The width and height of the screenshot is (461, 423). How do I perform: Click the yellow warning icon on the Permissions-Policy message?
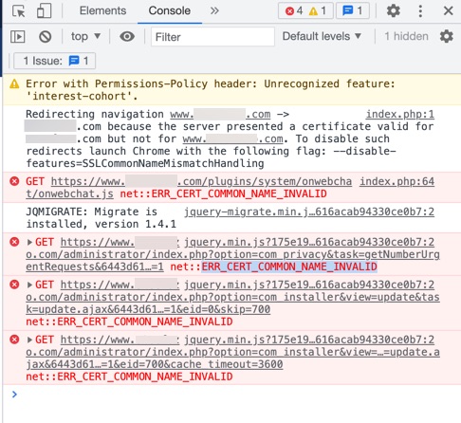pyautogui.click(x=14, y=83)
